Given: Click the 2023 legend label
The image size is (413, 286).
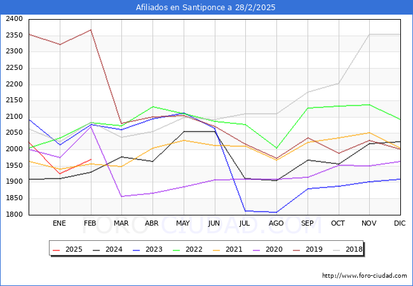Looking at the screenshot, I should tap(154, 249).
